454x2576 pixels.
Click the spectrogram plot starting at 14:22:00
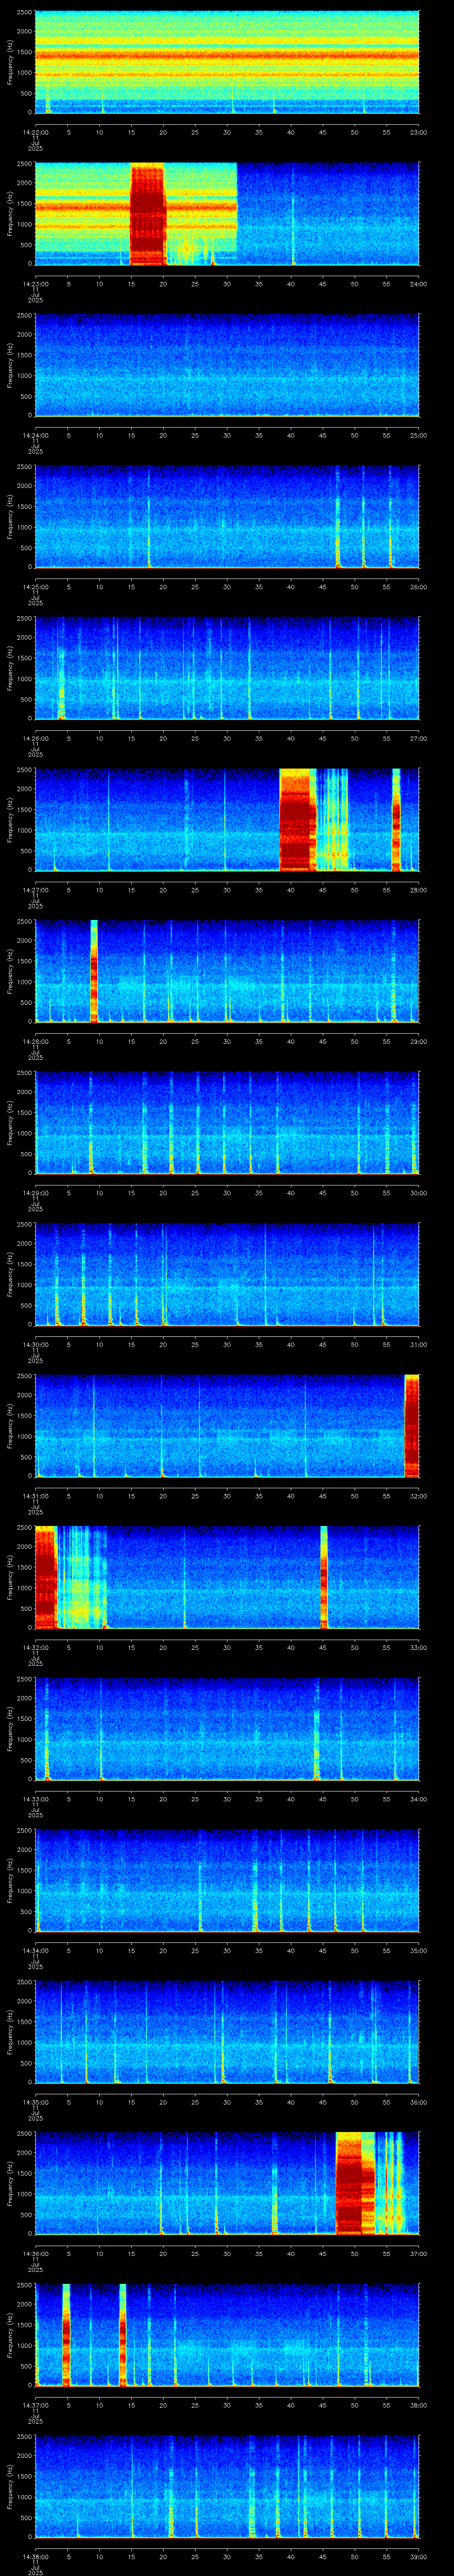[x=227, y=62]
